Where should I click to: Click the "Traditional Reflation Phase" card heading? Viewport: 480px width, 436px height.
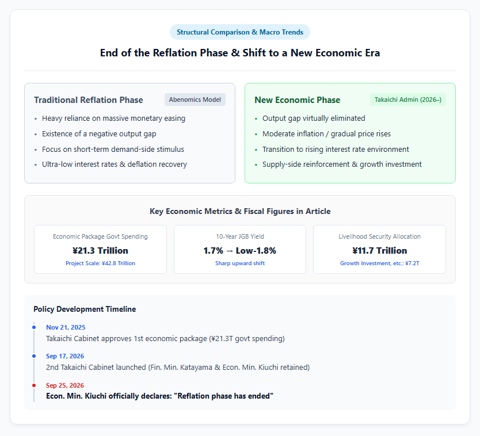[x=89, y=100]
